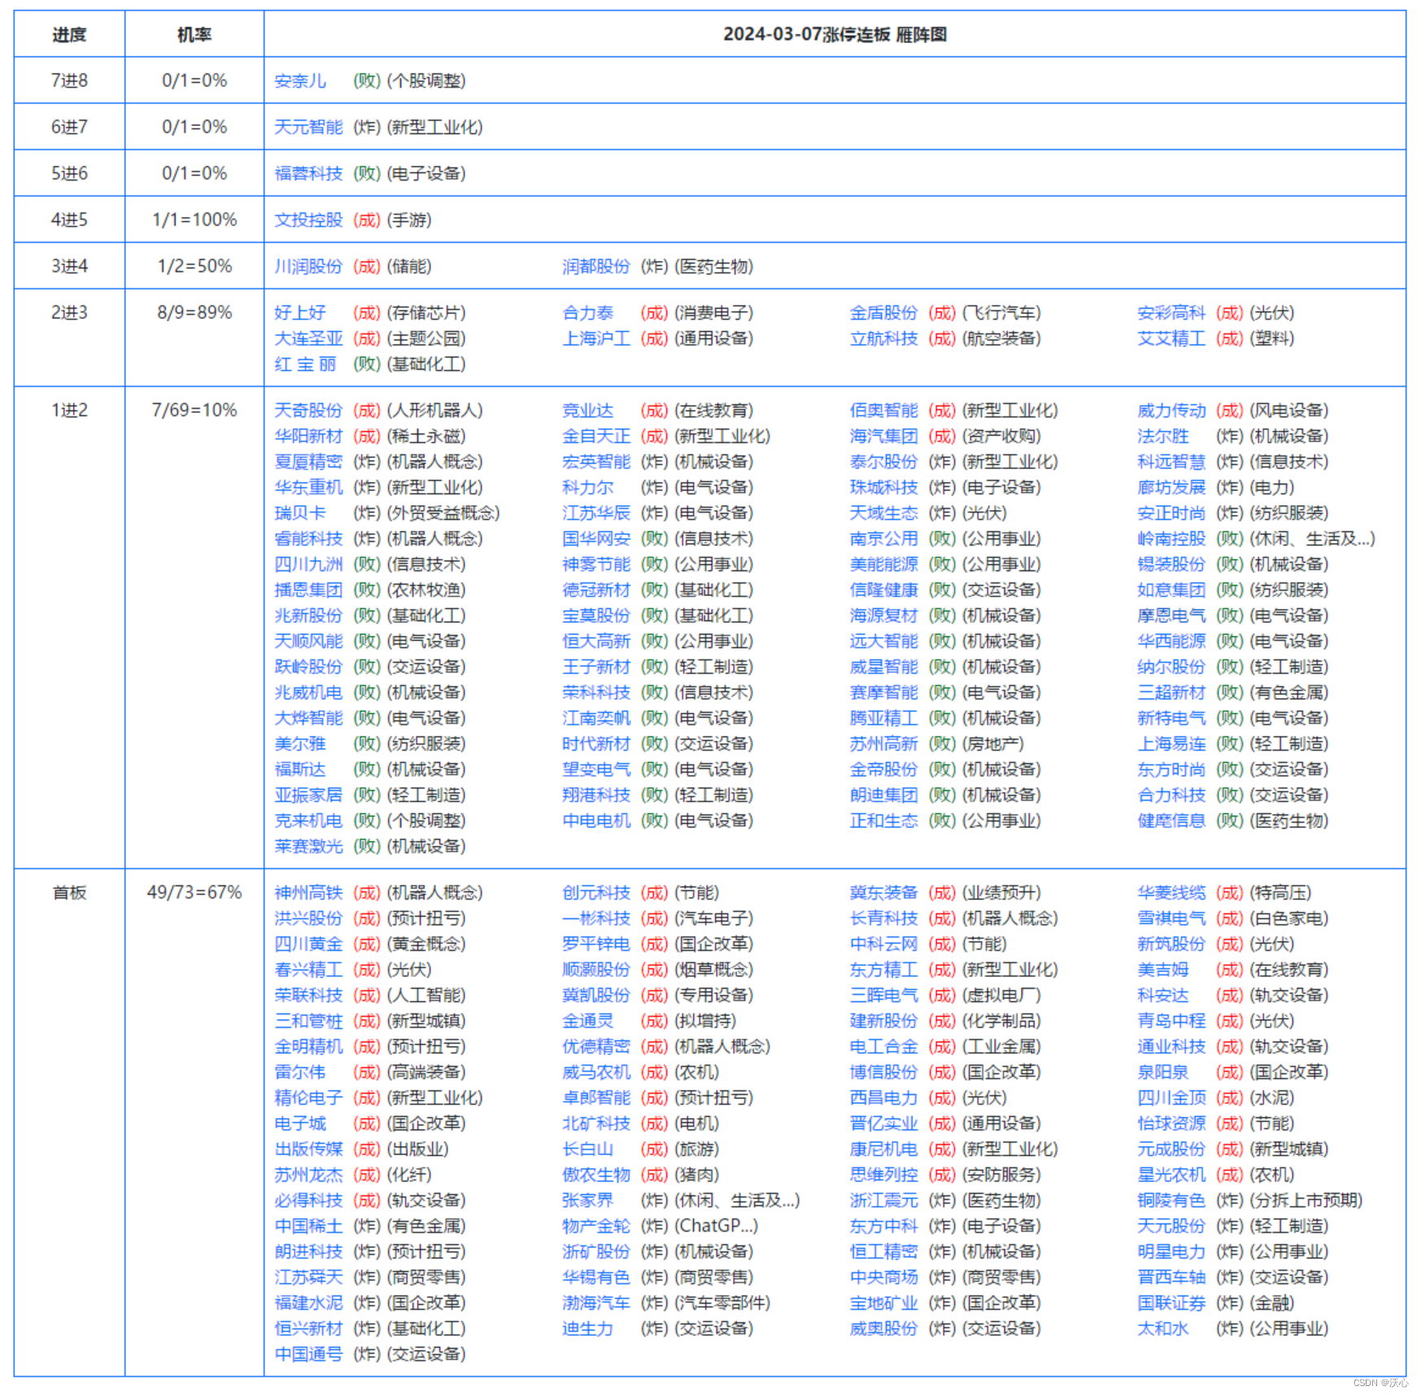Click the 2024-03-07涨停连板 雁阵图 title
The width and height of the screenshot is (1421, 1395).
835,34
